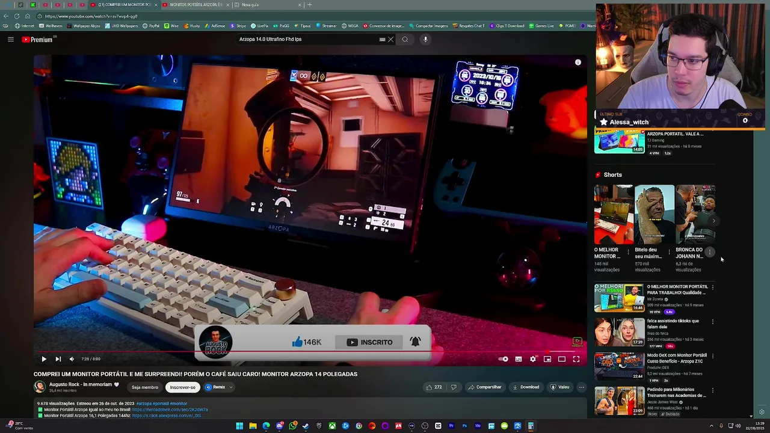Click the Download button
Screen dimensions: 770x433
pos(526,387)
